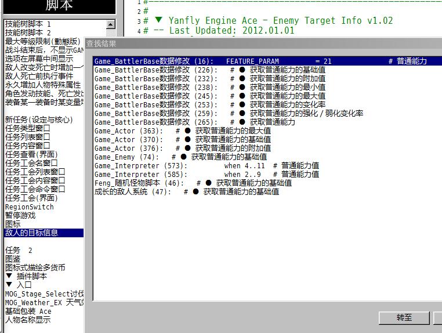Select script 角色发动技能、死亡发

[x=44, y=93]
